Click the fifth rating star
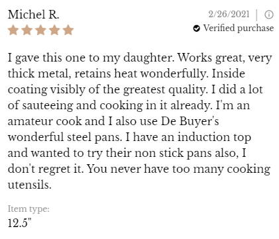279x239 pixels. click(68, 30)
